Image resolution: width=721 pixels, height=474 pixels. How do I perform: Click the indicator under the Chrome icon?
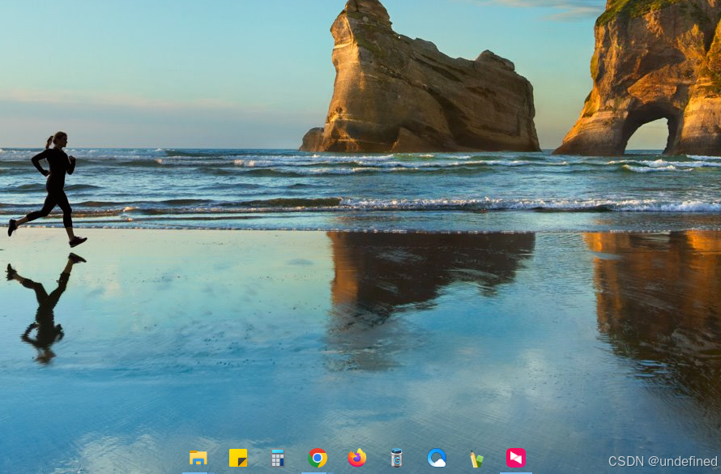click(318, 472)
